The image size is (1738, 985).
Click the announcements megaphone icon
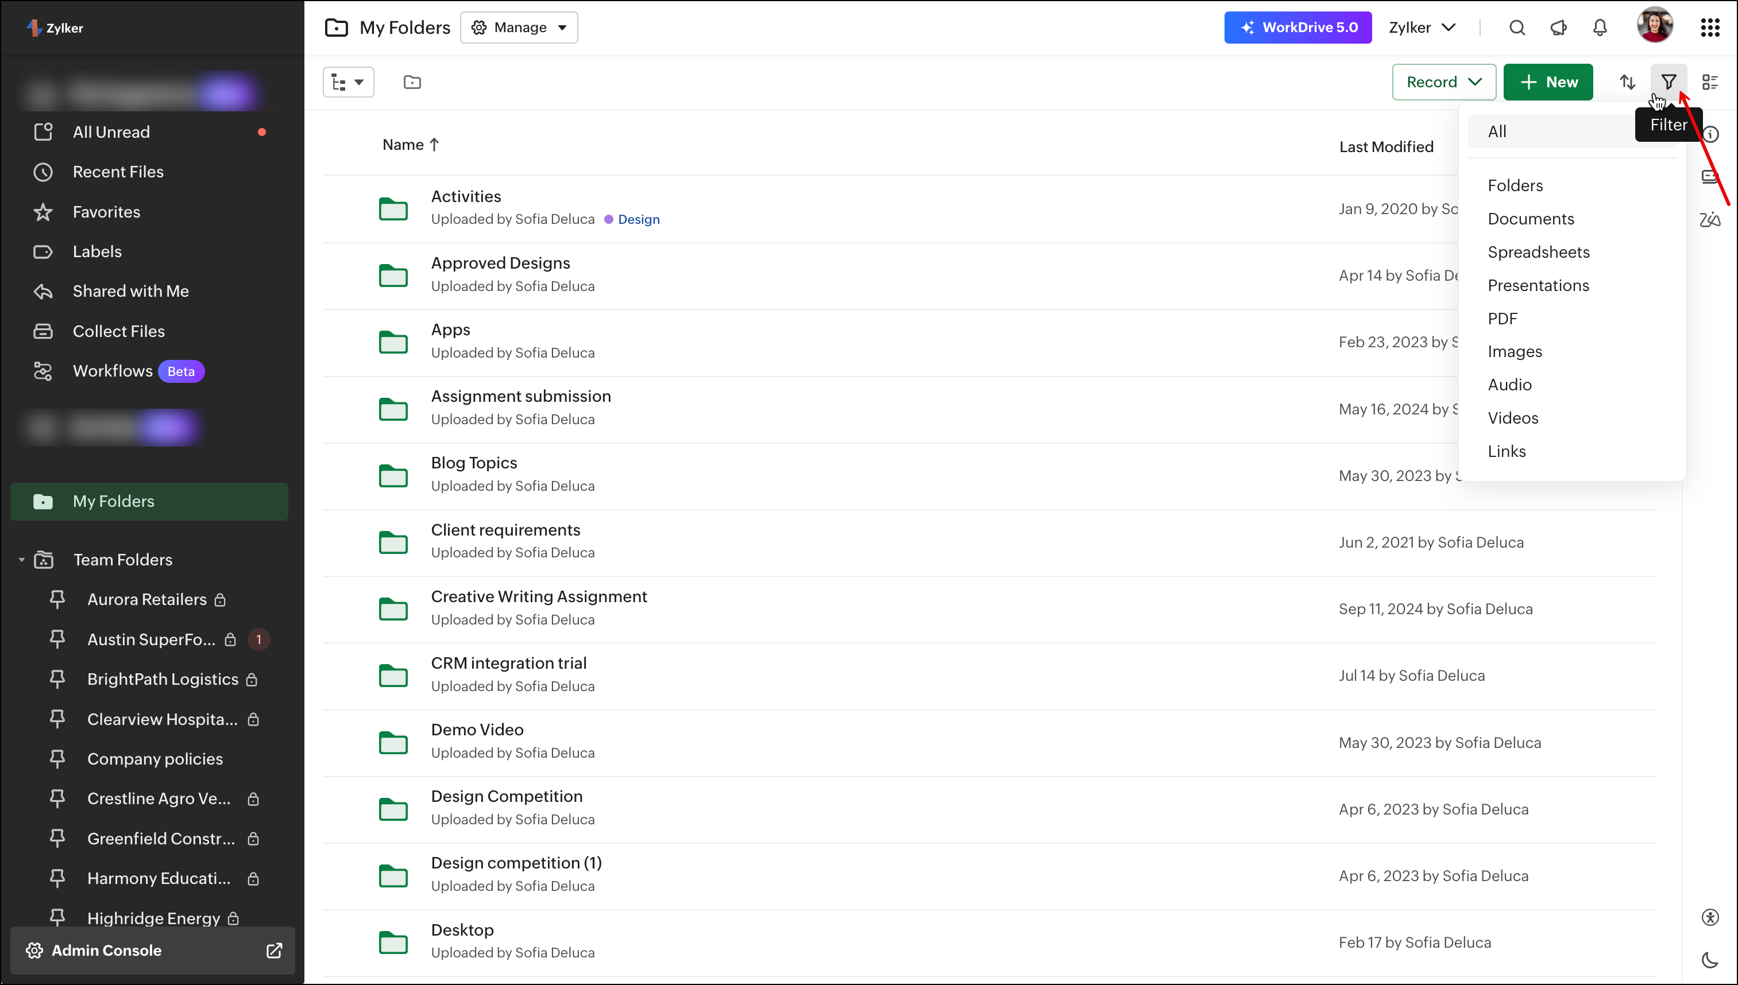point(1558,28)
